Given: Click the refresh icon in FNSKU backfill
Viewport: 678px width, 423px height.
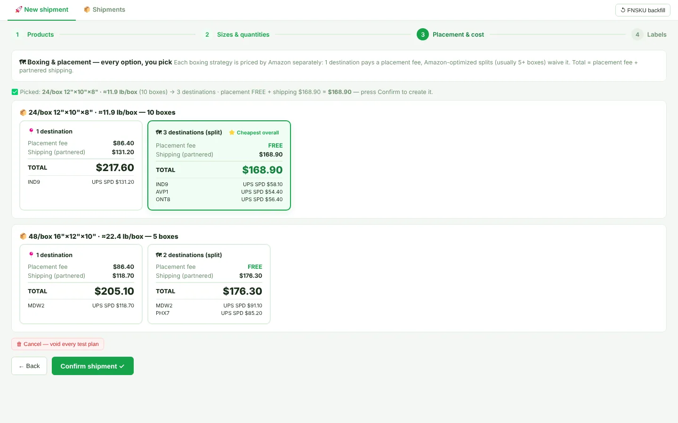Looking at the screenshot, I should pos(623,10).
